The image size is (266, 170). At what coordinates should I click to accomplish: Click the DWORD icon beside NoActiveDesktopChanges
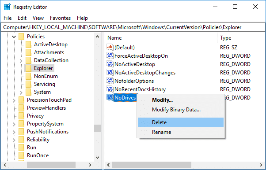click(110, 72)
